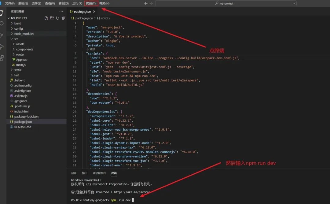Focus the terminal prompt after npm run dev
Screen dimensions: 330x204
click(133, 200)
